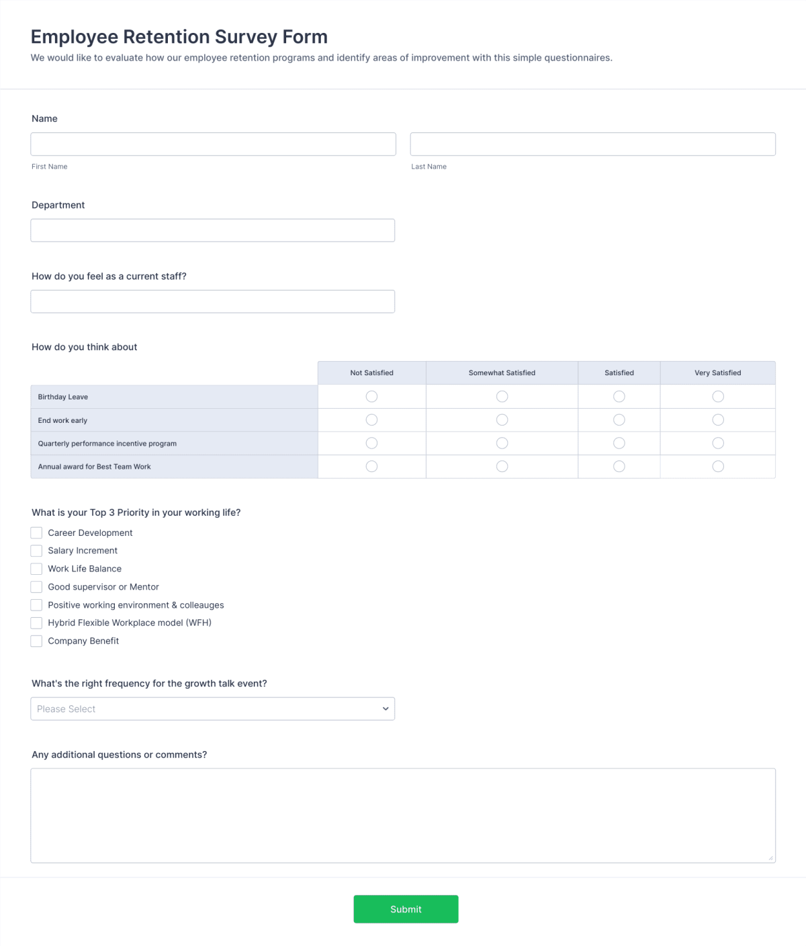Select Not Satisfied for Quarterly performance incentive program
This screenshot has height=946, width=806.
[371, 442]
